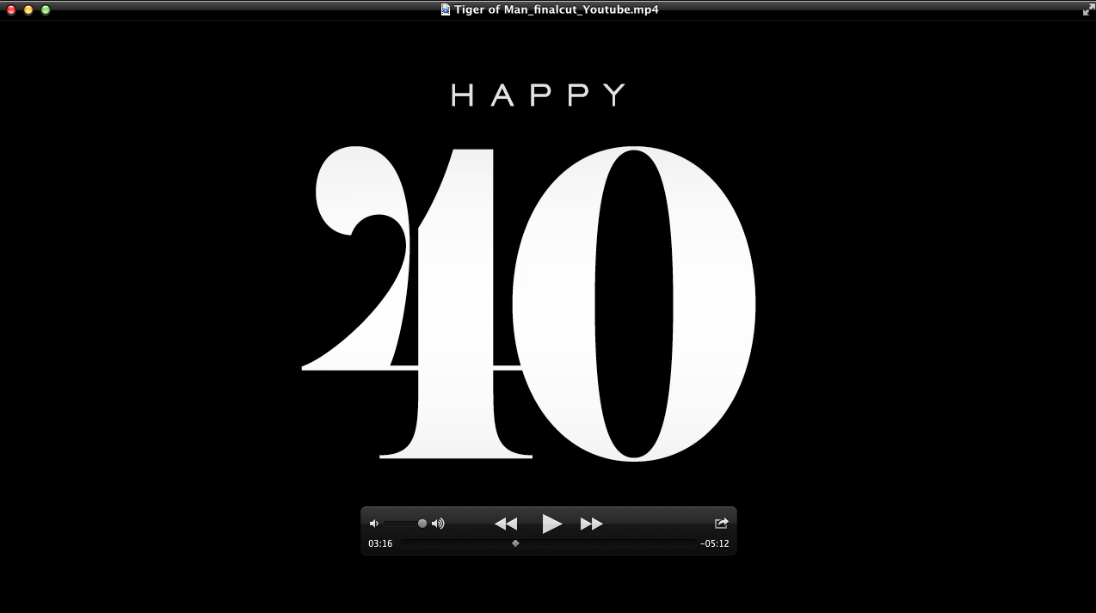Set maximum volume with loud speaker icon
Screen dimensions: 1096x613
tap(438, 524)
